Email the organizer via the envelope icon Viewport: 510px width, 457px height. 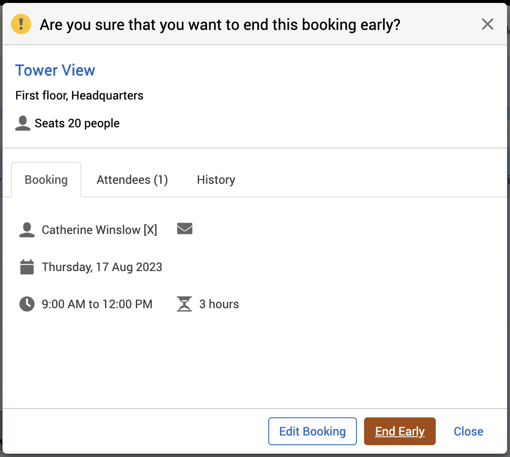185,229
